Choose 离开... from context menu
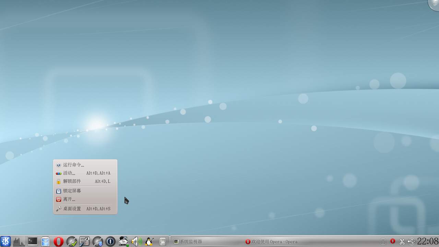Image resolution: width=439 pixels, height=247 pixels. pyautogui.click(x=85, y=199)
